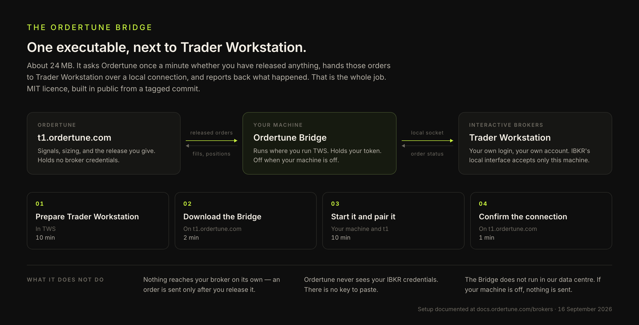Click the 'THE ORDERTUNE BRIDGE' eyebrow heading
Image resolution: width=639 pixels, height=325 pixels.
pyautogui.click(x=90, y=27)
